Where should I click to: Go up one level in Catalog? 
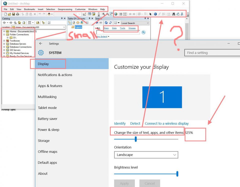click(15, 23)
